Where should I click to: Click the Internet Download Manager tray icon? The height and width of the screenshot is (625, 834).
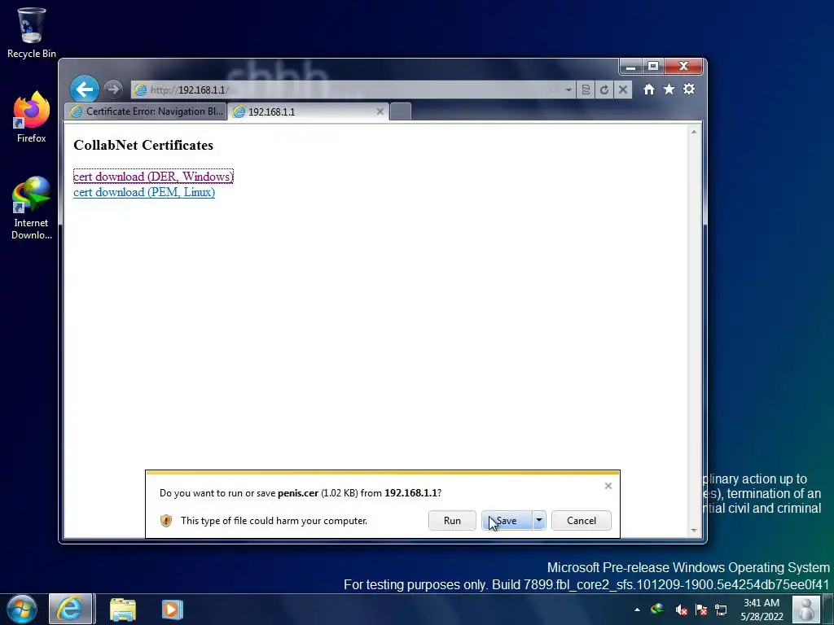[x=657, y=609]
